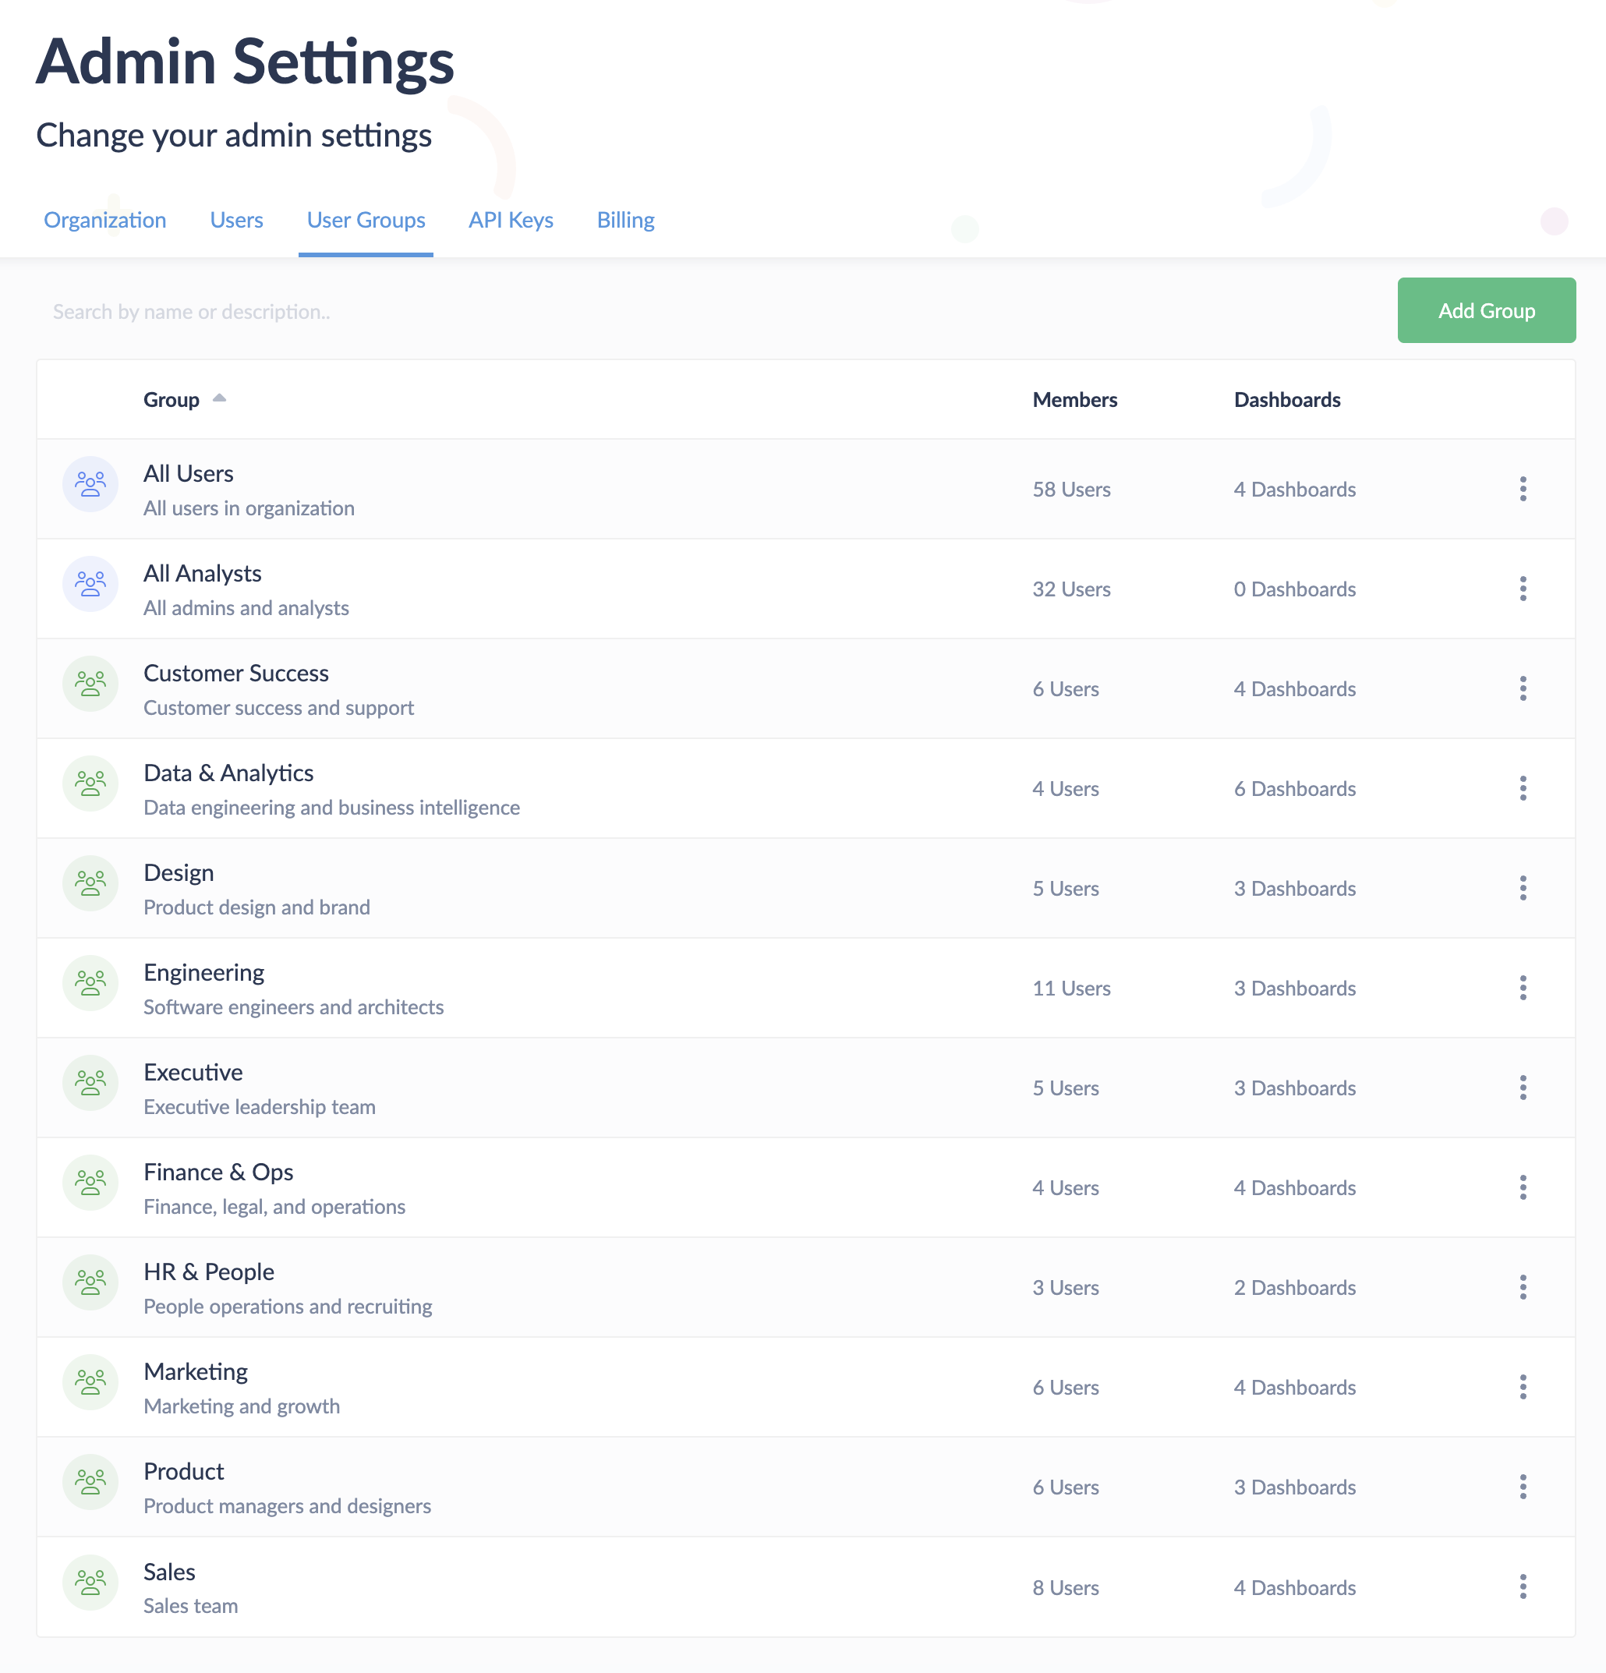Switch to the Billing tab
1606x1673 pixels.
[625, 220]
